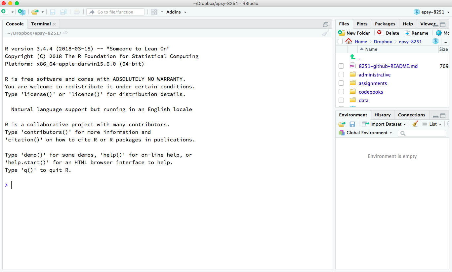452x272 pixels.
Task: Switch to the Packages tab
Action: (x=385, y=24)
